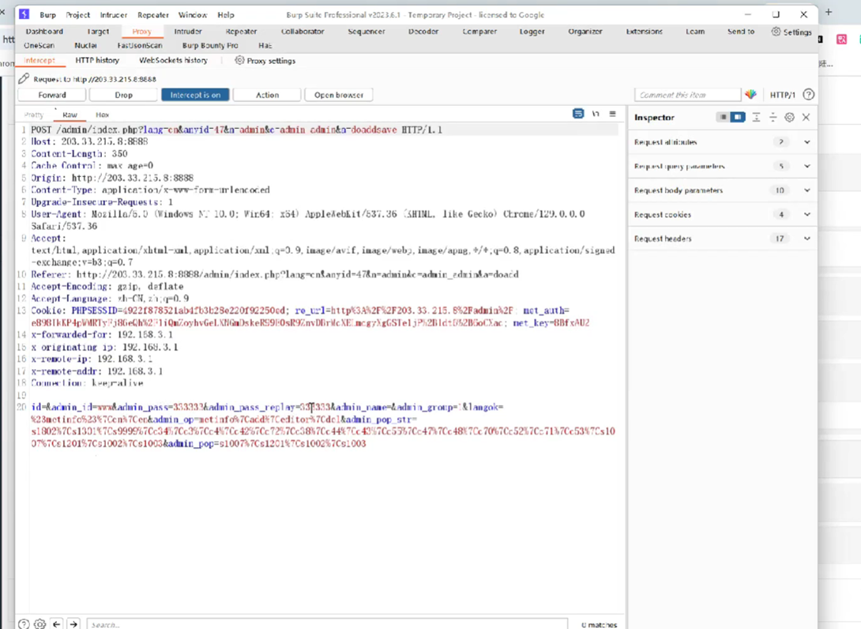The height and width of the screenshot is (629, 861).
Task: Open the Learn tab
Action: click(694, 32)
